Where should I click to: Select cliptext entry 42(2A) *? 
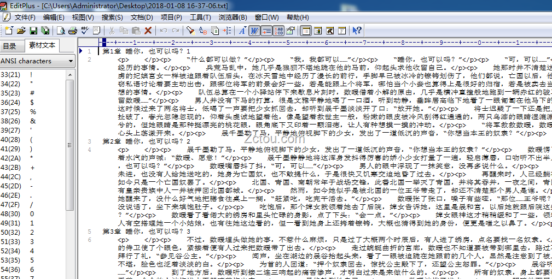[x=33, y=158]
